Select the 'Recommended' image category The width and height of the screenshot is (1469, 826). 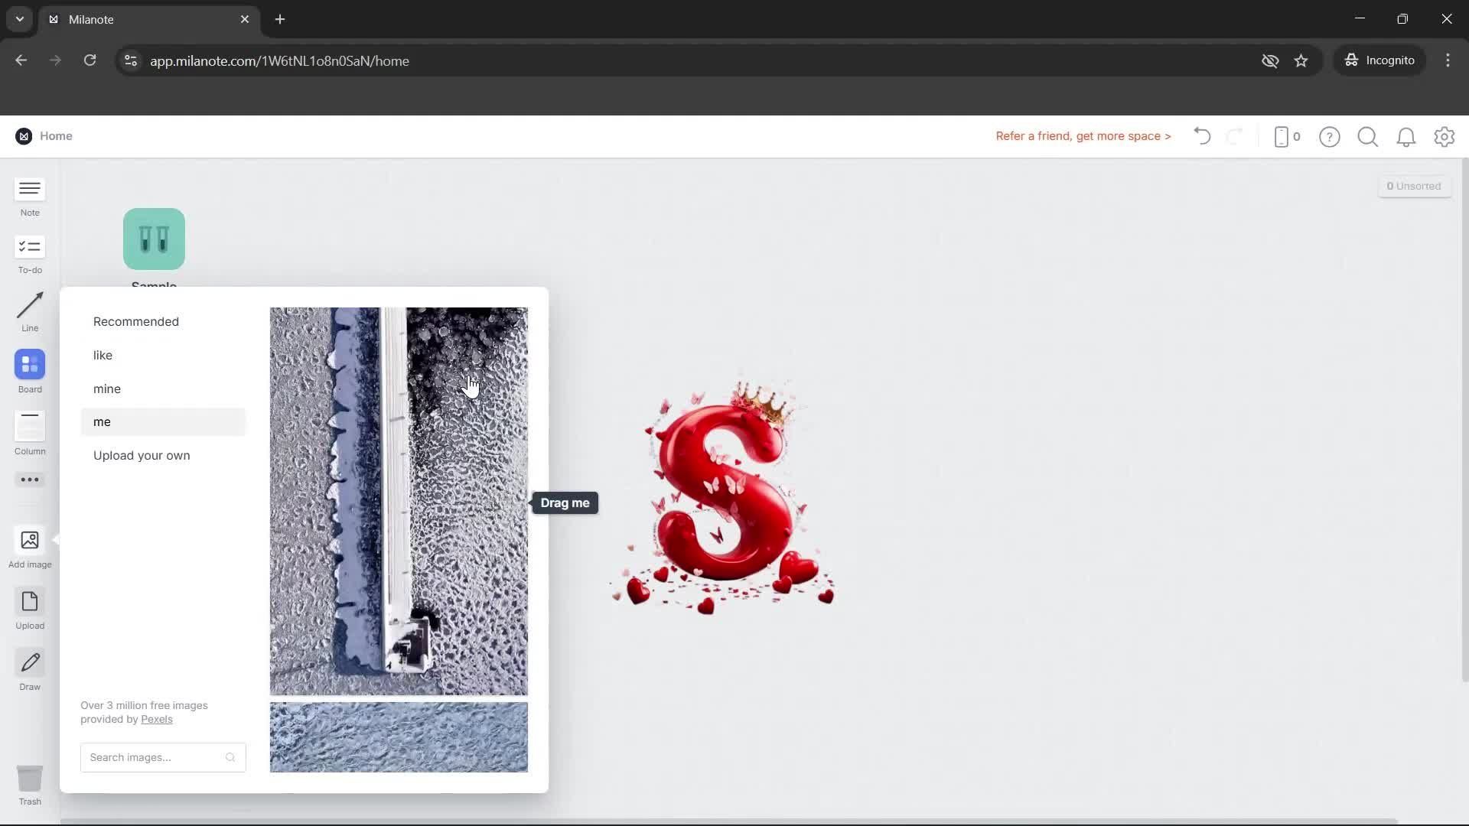pos(136,321)
